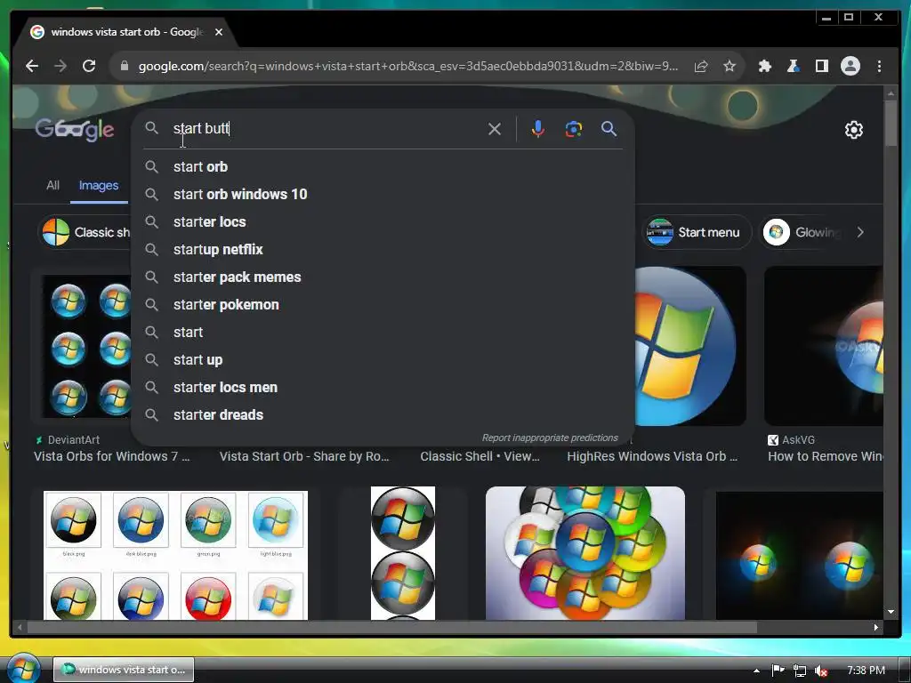Open 'Vista Orbs for Windows 7' link
This screenshot has height=683, width=911.
click(111, 456)
